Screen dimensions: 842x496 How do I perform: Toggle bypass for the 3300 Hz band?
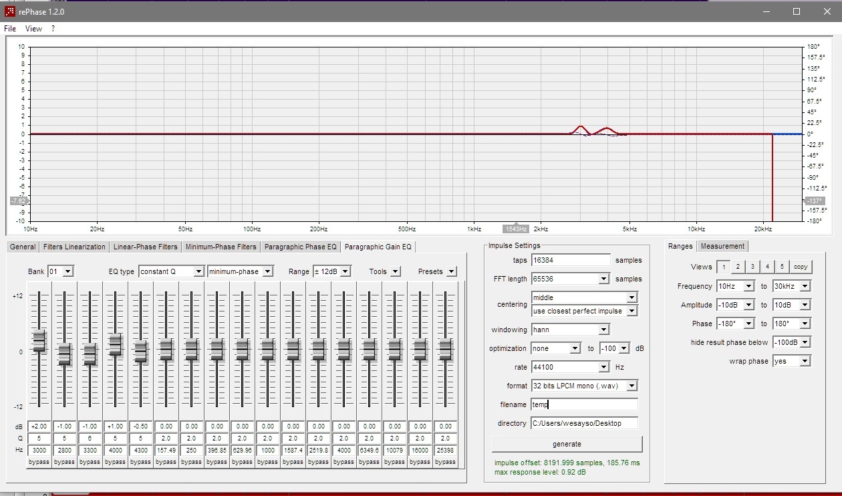(x=90, y=462)
